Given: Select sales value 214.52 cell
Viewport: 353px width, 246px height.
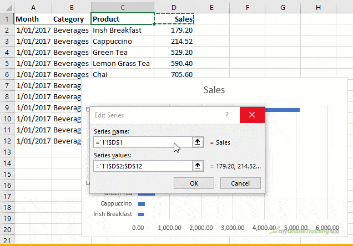Looking at the screenshot, I should [174, 41].
